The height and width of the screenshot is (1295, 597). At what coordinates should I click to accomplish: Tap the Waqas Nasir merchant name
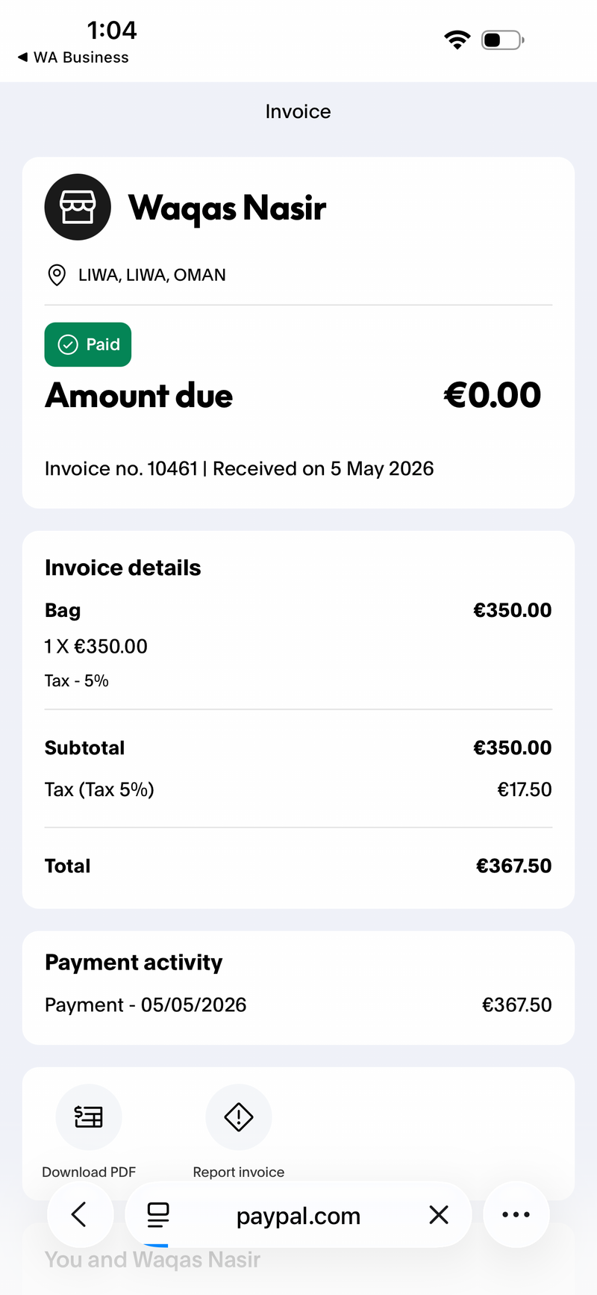coord(227,208)
